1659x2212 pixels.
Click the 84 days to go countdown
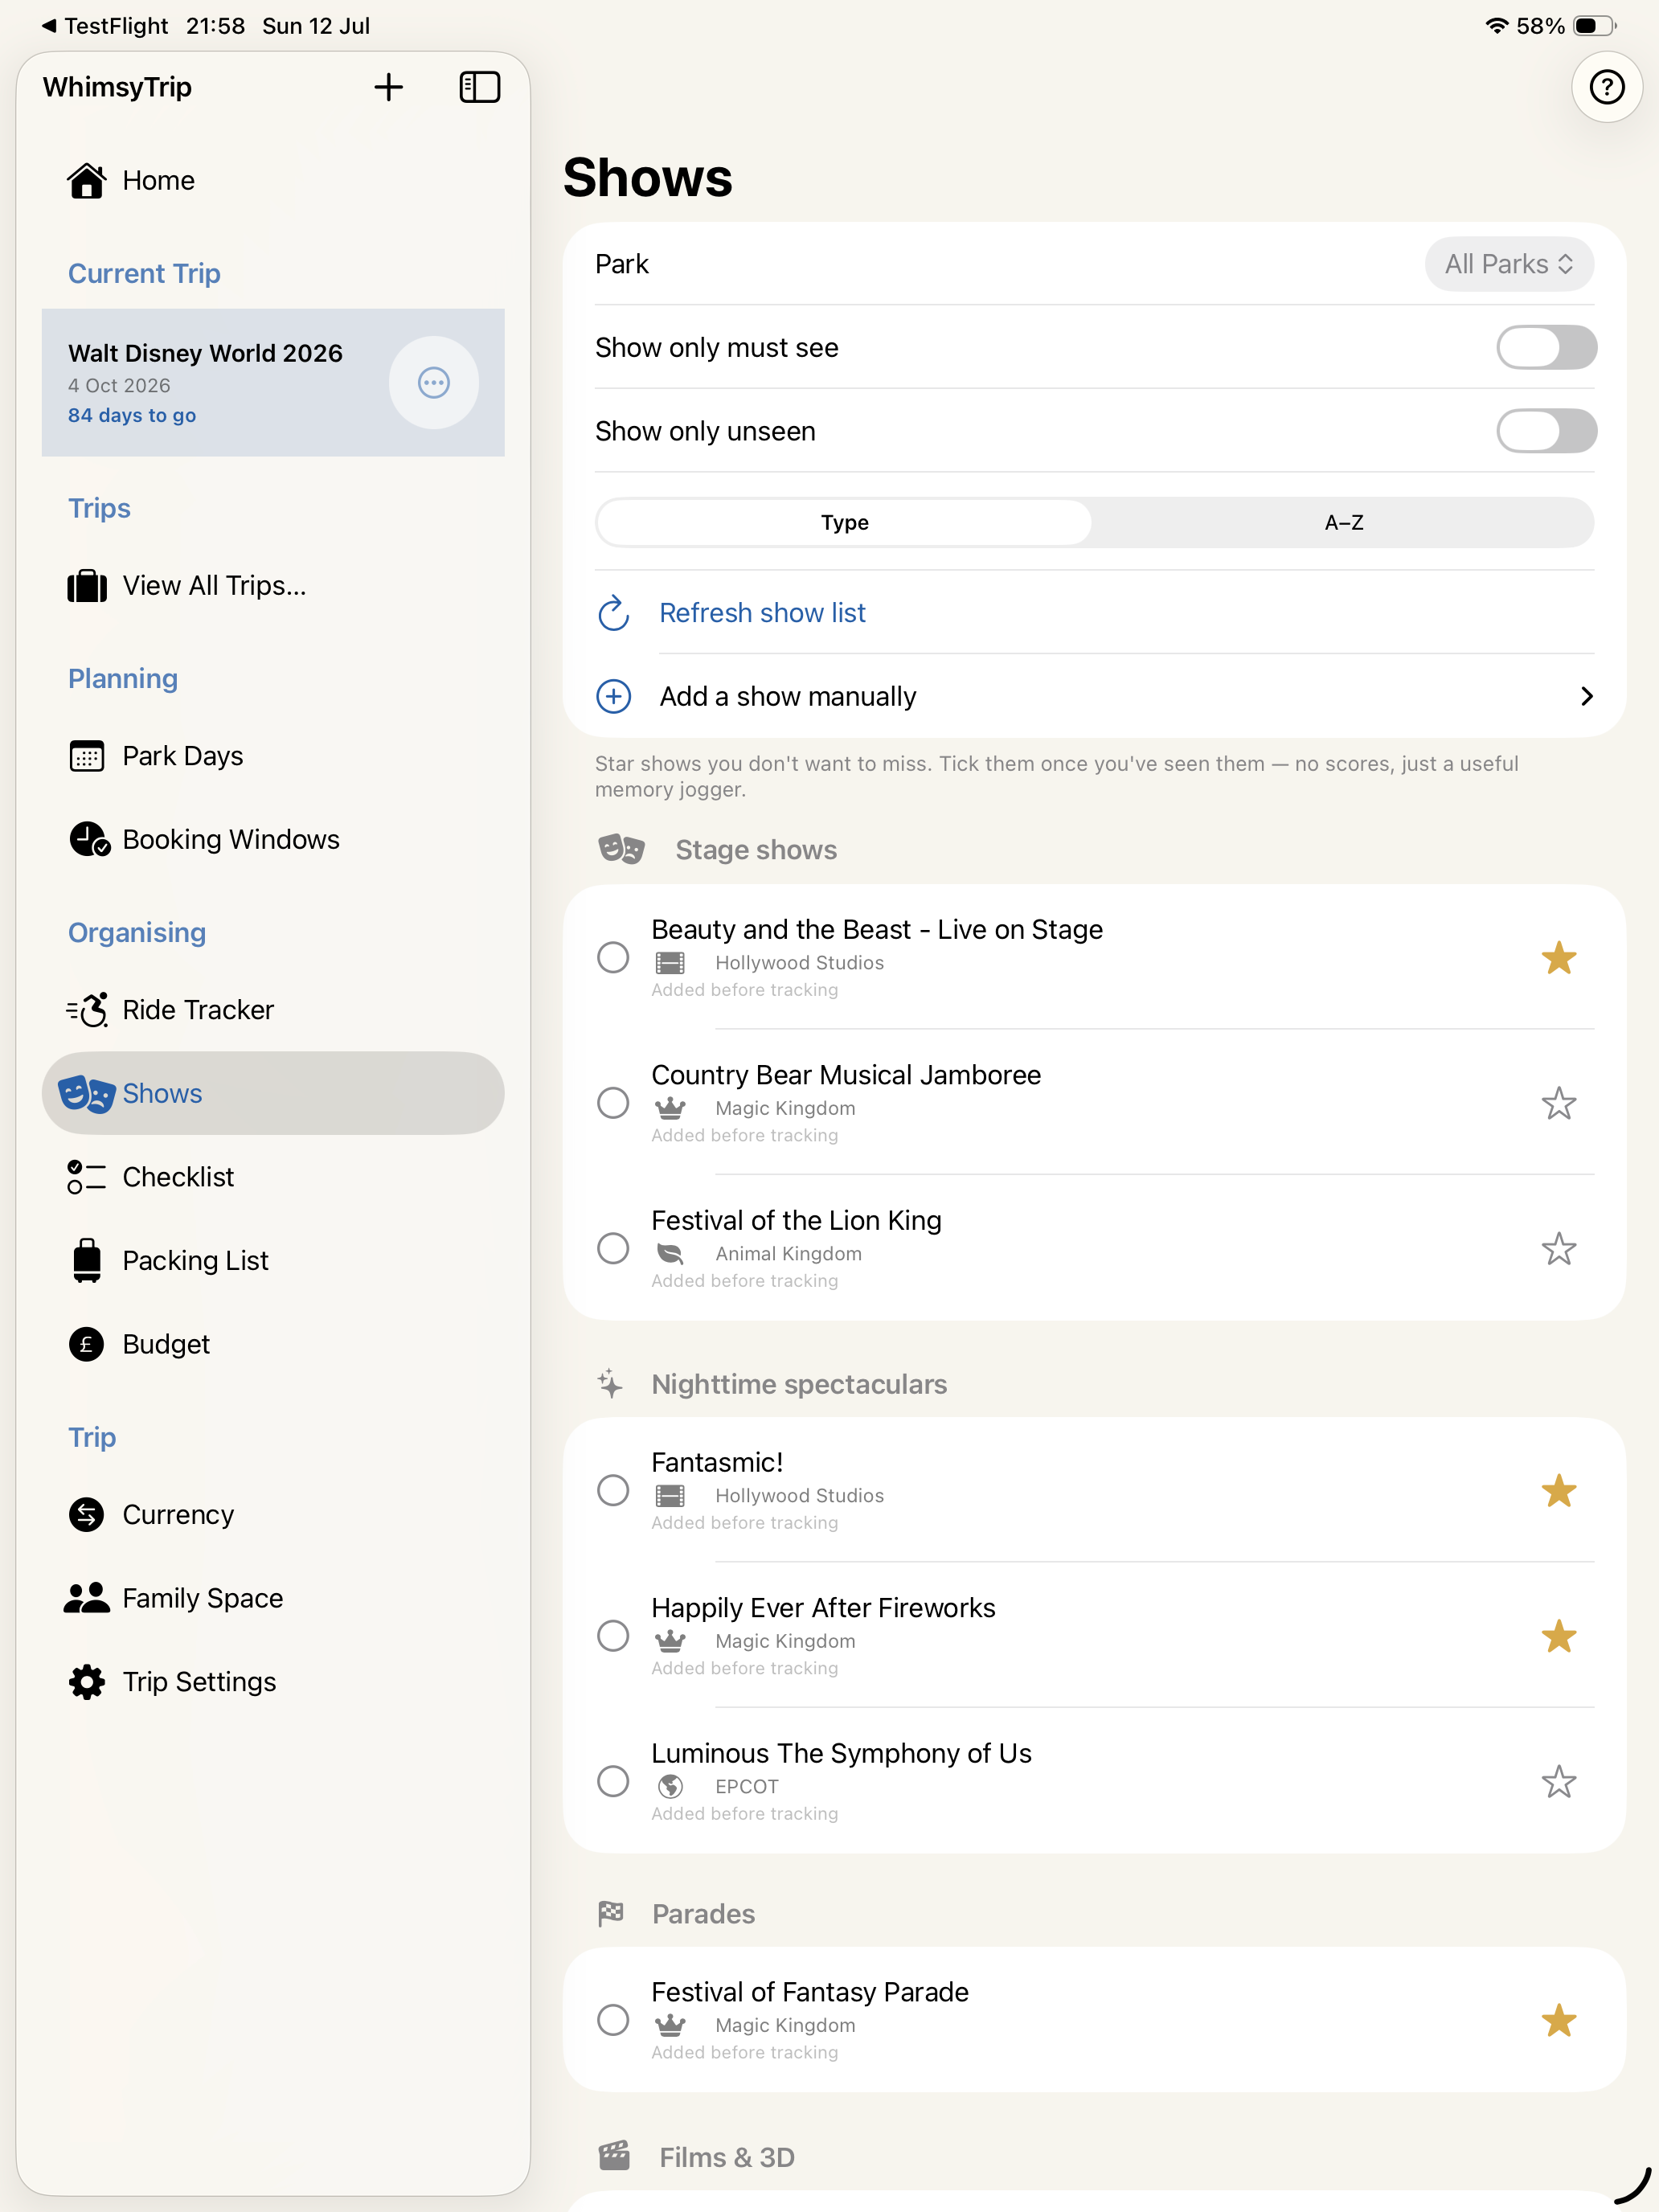click(132, 416)
